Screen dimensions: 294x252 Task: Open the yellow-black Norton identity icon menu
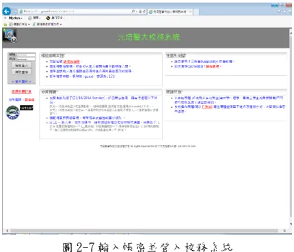point(55,18)
